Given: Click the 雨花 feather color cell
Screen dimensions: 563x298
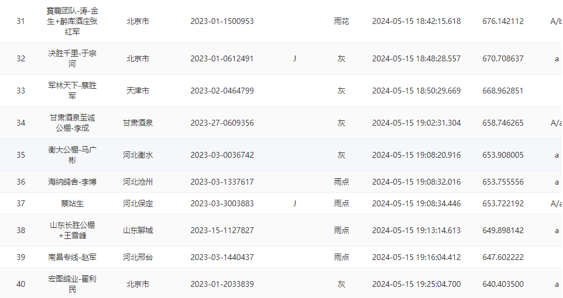Looking at the screenshot, I should coord(341,21).
